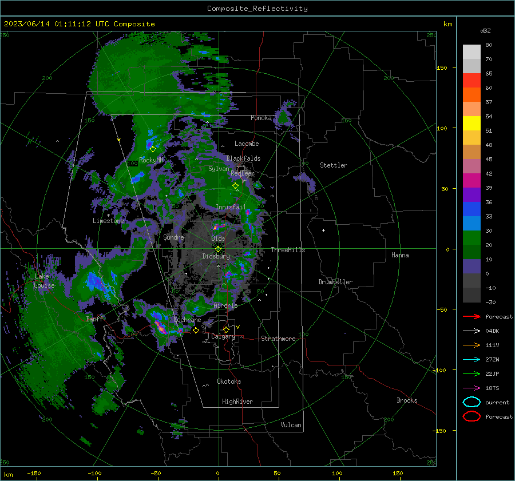Click the Lake Louise label

click(44, 281)
